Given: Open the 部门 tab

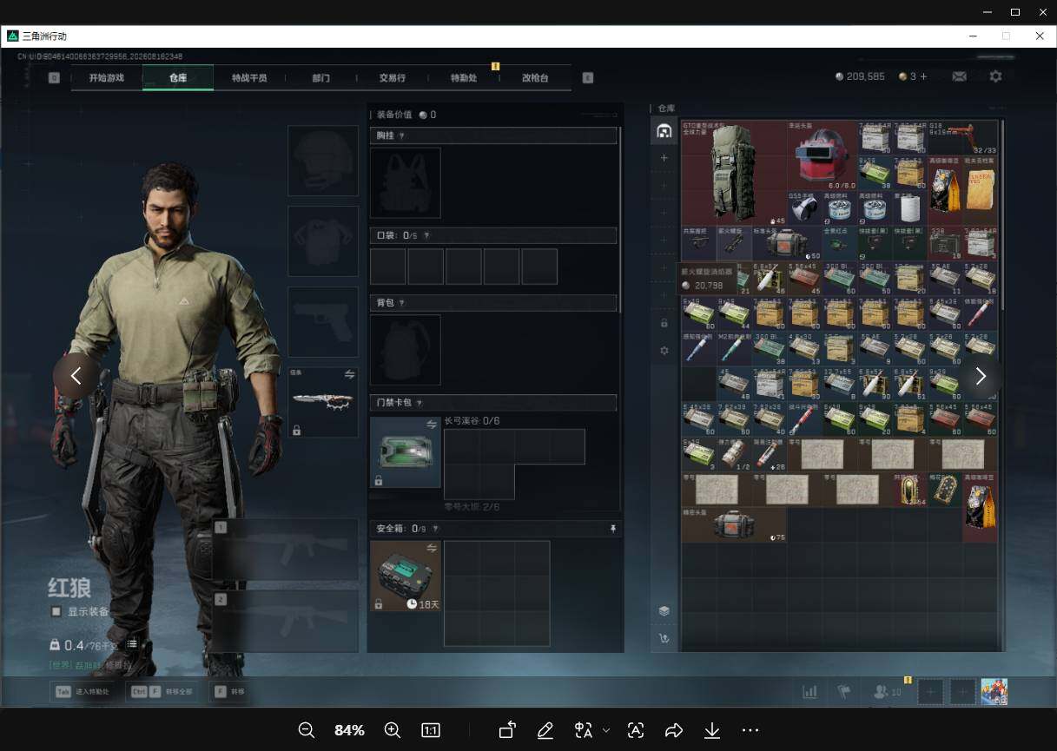Looking at the screenshot, I should pyautogui.click(x=320, y=77).
